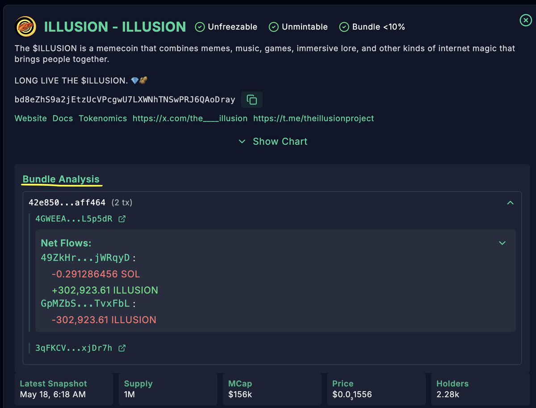Click the Unmintable check icon

click(x=274, y=27)
